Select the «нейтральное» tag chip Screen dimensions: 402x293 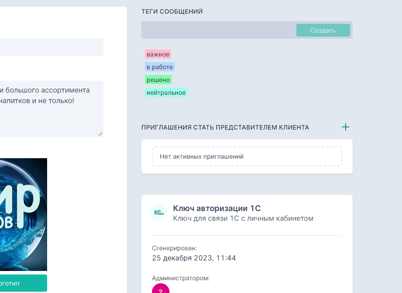click(166, 92)
